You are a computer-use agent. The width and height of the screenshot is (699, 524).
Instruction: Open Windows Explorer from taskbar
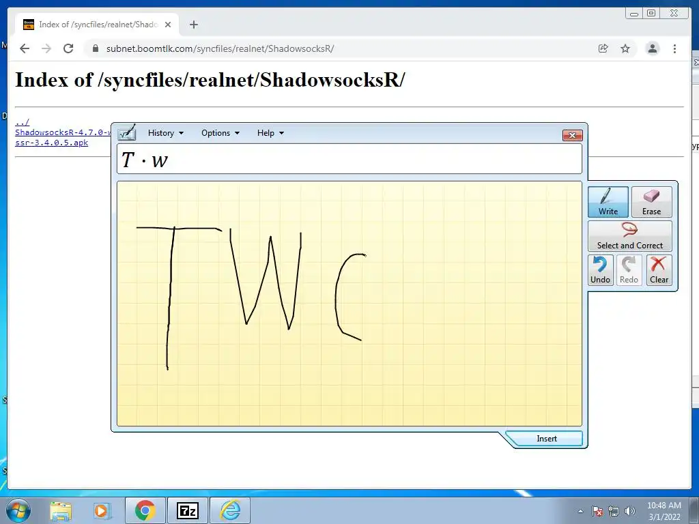click(x=61, y=510)
